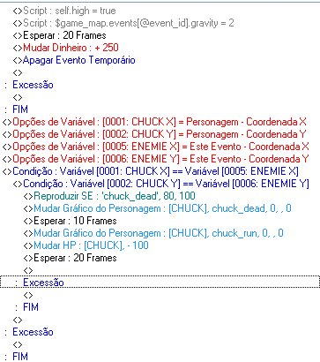Pick 'Esperar : 20 Frames' right after Mudar HP

[71, 258]
